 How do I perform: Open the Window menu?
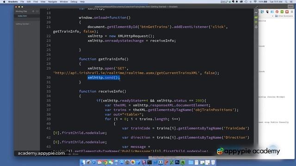[64, 2]
